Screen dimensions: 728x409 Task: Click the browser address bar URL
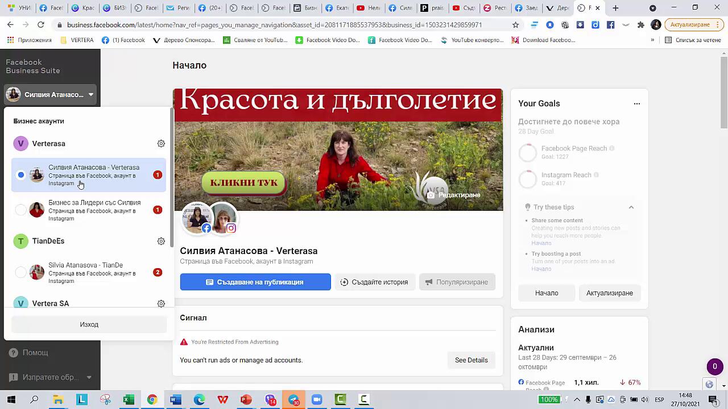[273, 25]
